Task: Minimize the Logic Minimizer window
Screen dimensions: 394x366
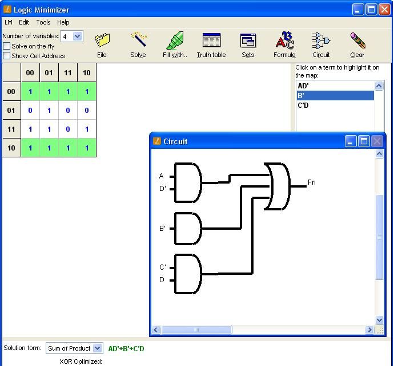Action: 357,10
